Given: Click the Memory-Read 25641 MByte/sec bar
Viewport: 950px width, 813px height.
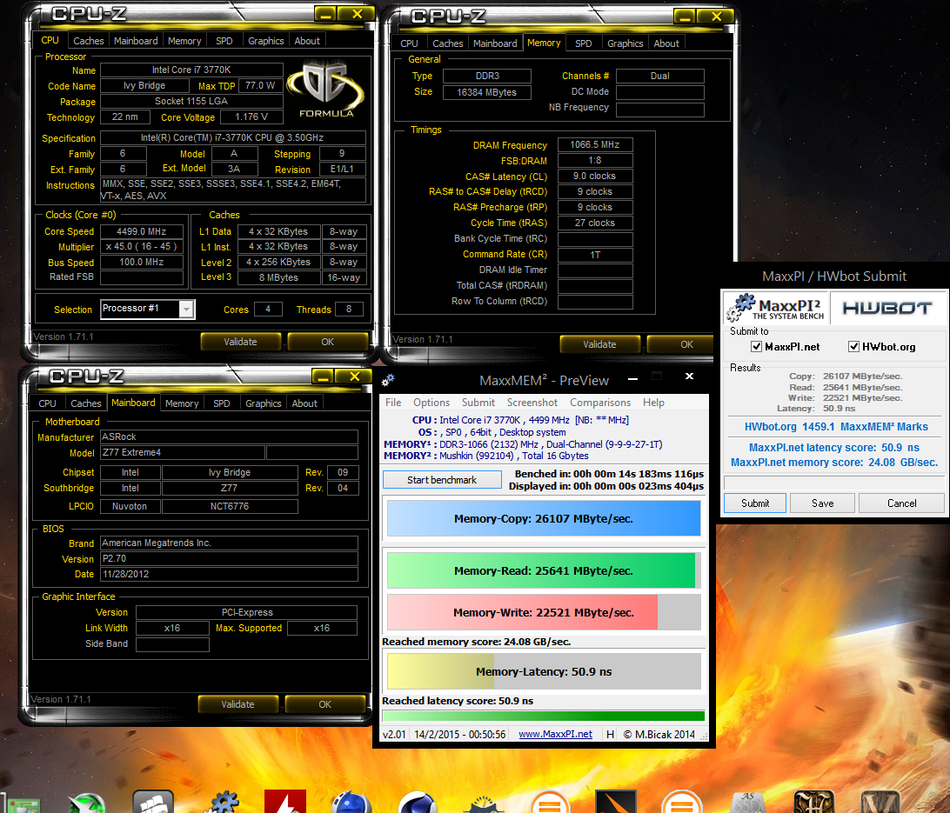Looking at the screenshot, I should (544, 570).
